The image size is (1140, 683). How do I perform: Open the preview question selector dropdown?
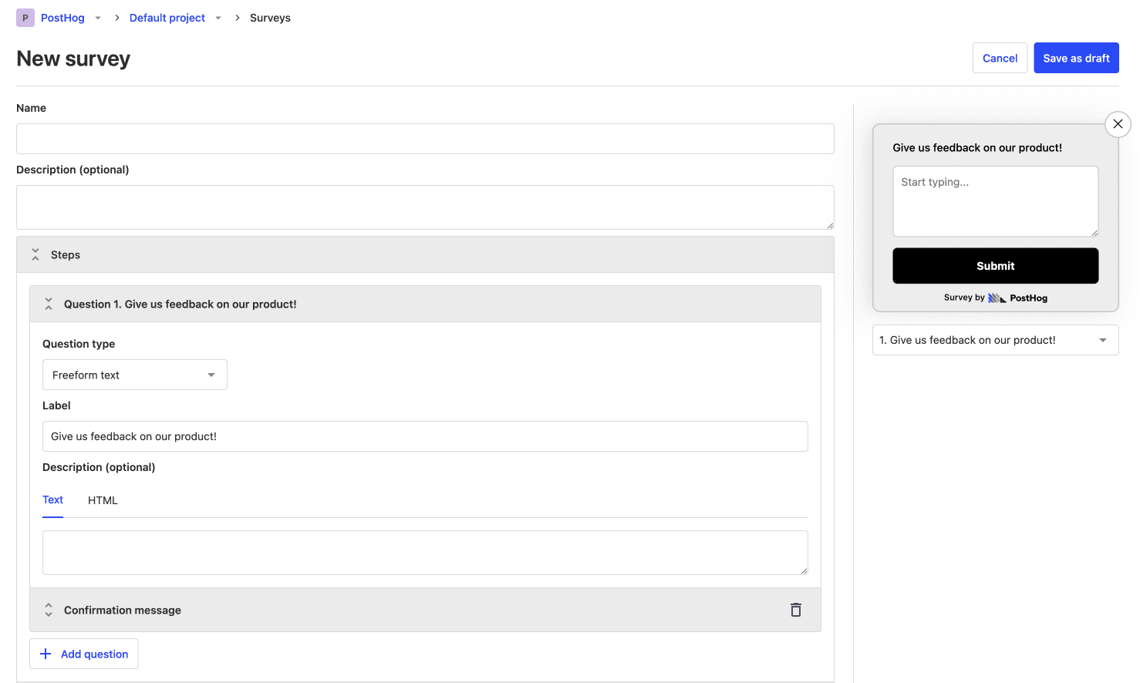click(x=995, y=340)
